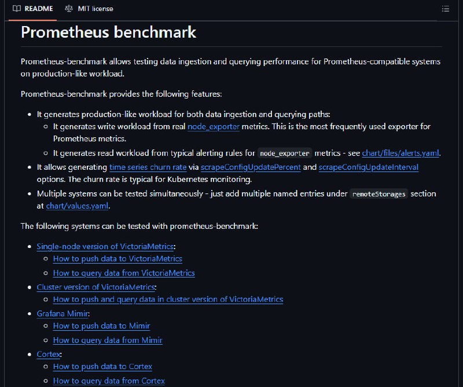This screenshot has width=463, height=387.
Task: Open the README outline menu icon
Action: point(445,9)
